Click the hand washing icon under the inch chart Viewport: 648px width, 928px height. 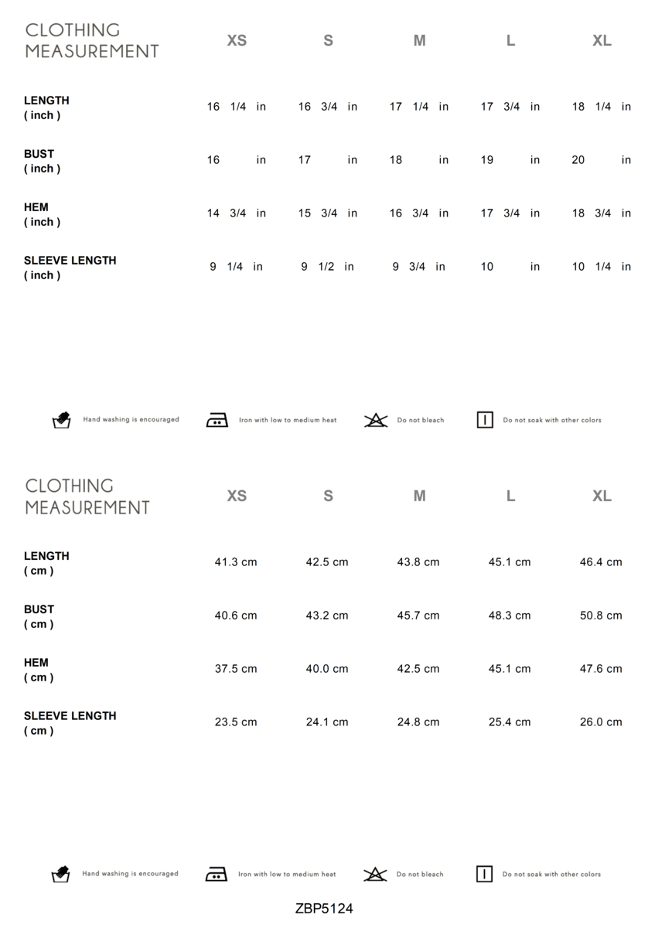click(x=61, y=421)
